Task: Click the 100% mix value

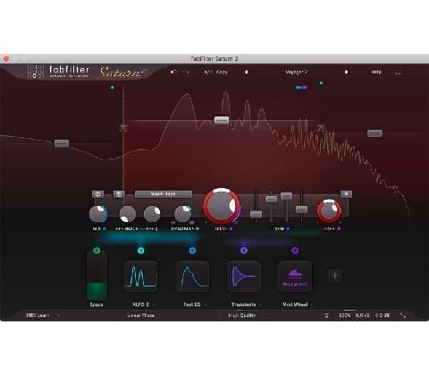Action: pyautogui.click(x=344, y=315)
